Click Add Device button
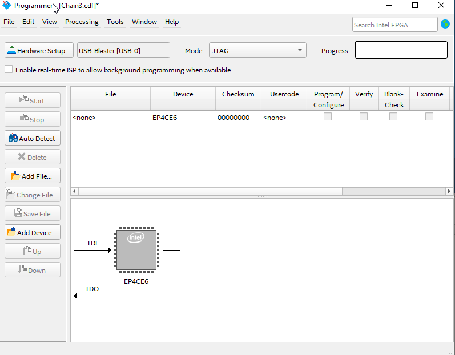455x355 pixels. point(33,232)
